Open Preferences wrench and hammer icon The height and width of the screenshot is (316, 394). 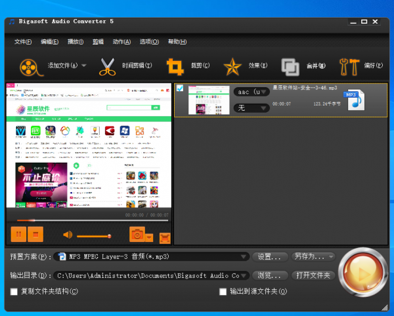pos(349,67)
